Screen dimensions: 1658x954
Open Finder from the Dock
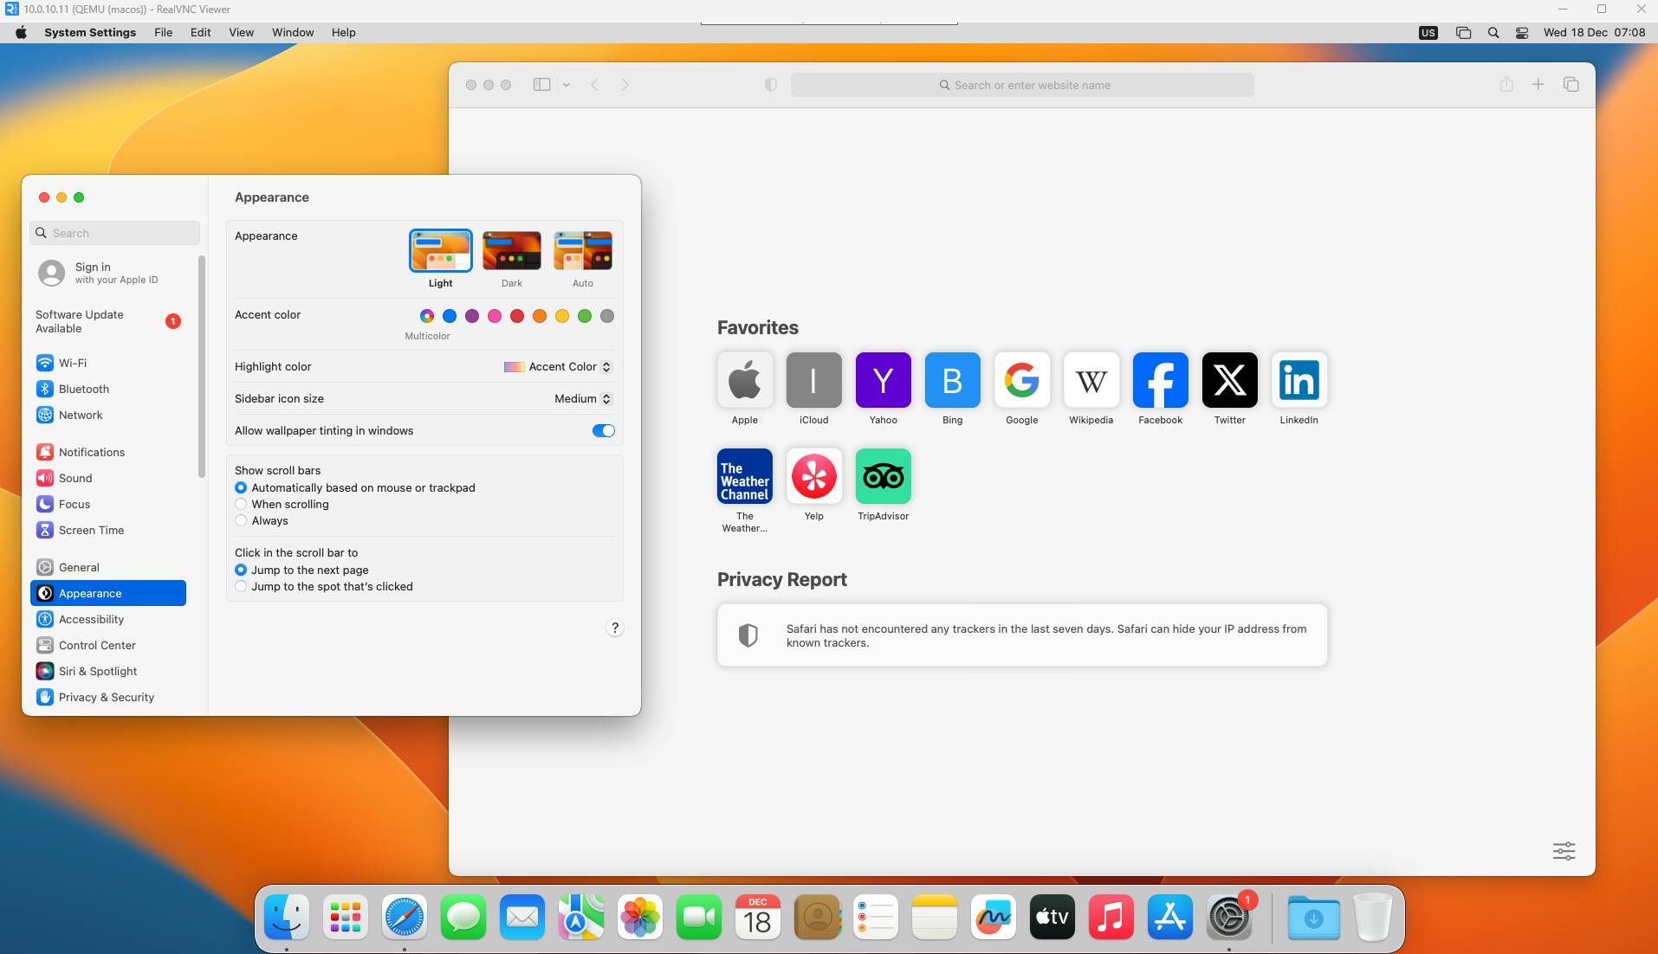(x=287, y=917)
